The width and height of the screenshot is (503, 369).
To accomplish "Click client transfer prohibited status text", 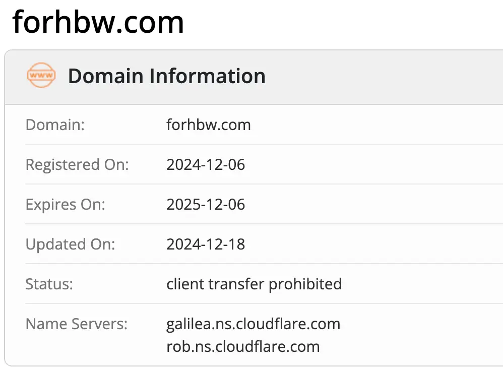I will click(254, 284).
